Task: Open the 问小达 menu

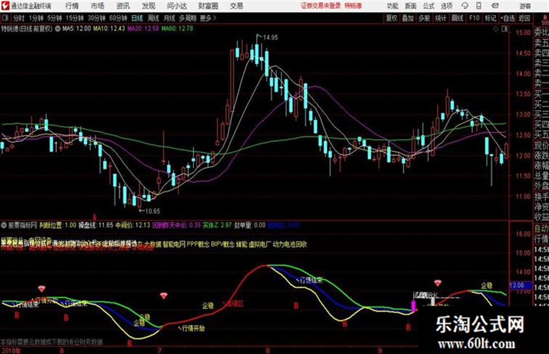Action: pyautogui.click(x=177, y=6)
